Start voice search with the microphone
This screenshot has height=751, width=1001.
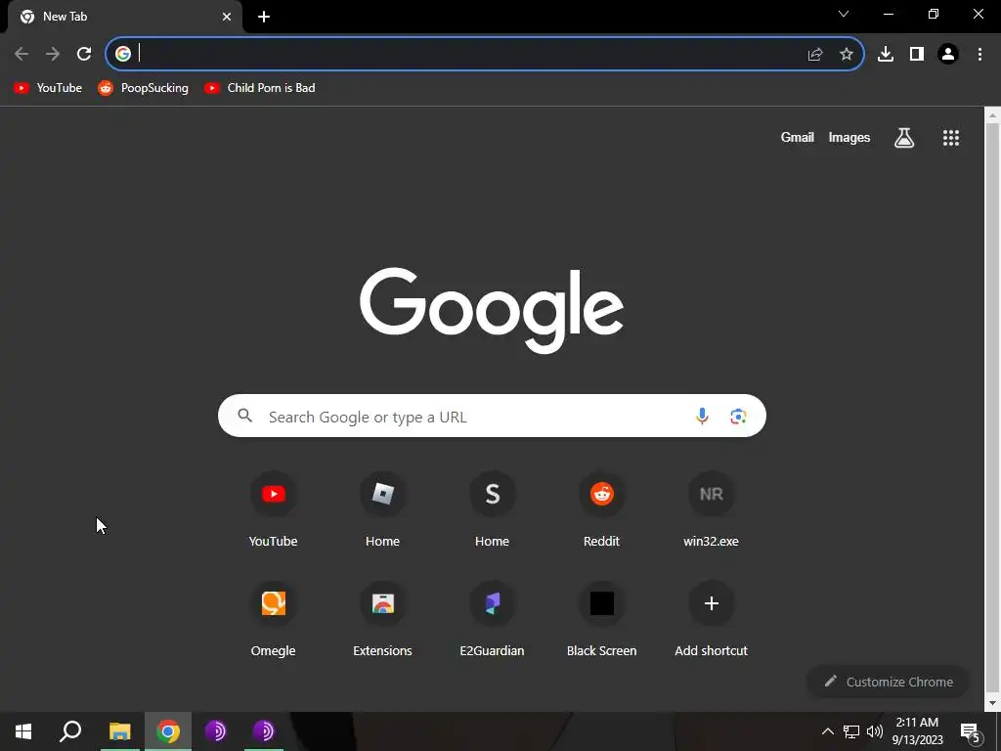coord(702,416)
